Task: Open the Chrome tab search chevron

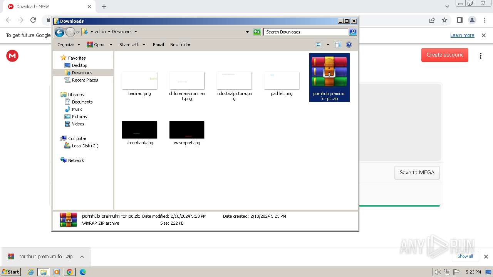Action: pos(447,7)
